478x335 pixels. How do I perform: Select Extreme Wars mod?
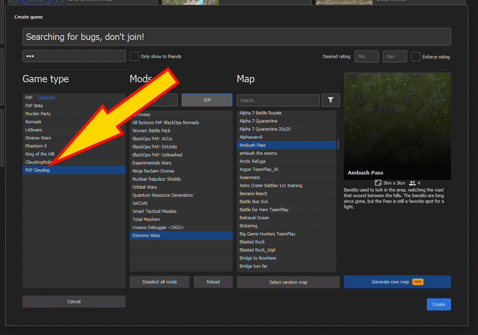point(181,235)
